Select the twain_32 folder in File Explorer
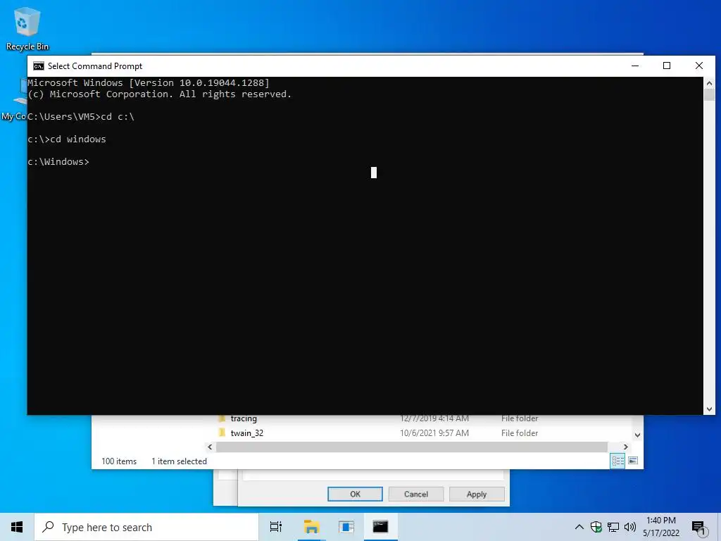 (247, 433)
